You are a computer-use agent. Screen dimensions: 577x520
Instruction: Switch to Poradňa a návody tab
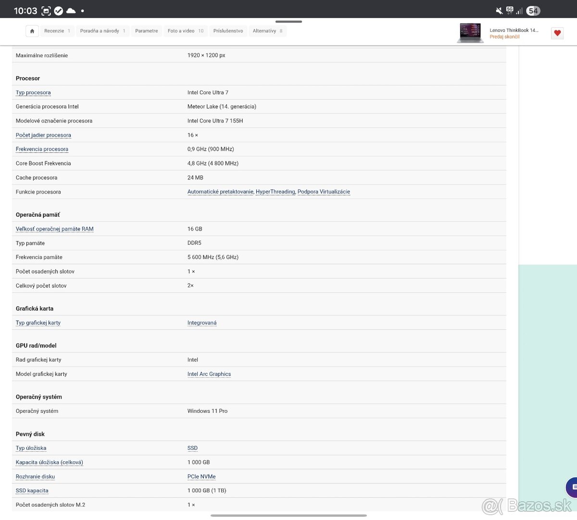102,31
